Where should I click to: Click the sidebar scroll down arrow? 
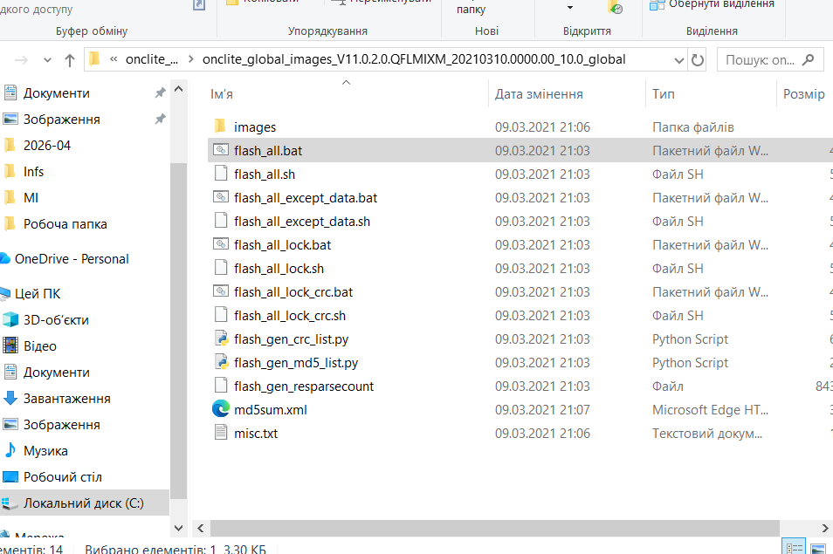tap(178, 528)
